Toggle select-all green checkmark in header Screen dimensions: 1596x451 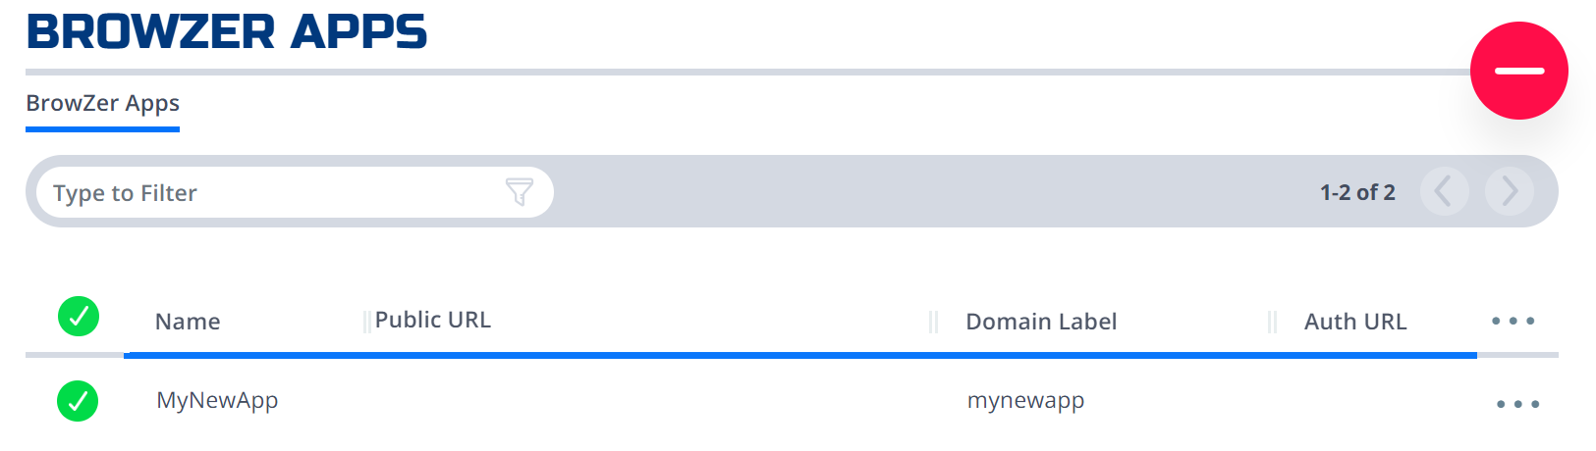pos(79,316)
